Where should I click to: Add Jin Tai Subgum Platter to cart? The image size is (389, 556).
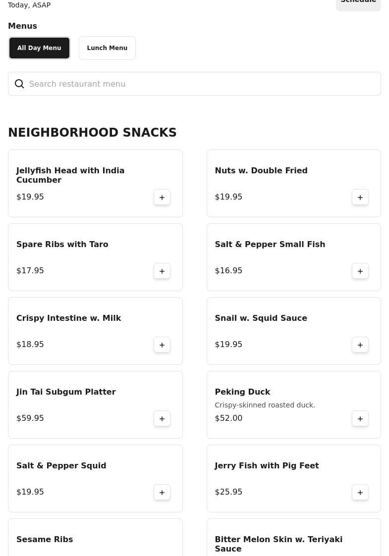[162, 418]
